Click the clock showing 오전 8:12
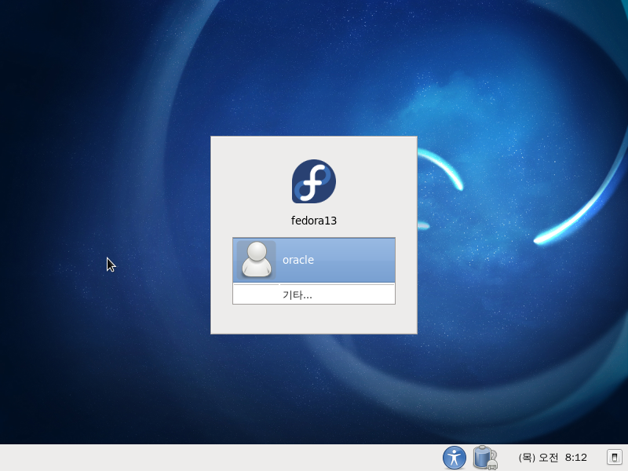 pyautogui.click(x=553, y=458)
